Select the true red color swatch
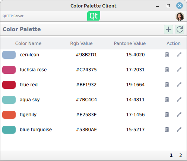187x161 pixels. 9,85
